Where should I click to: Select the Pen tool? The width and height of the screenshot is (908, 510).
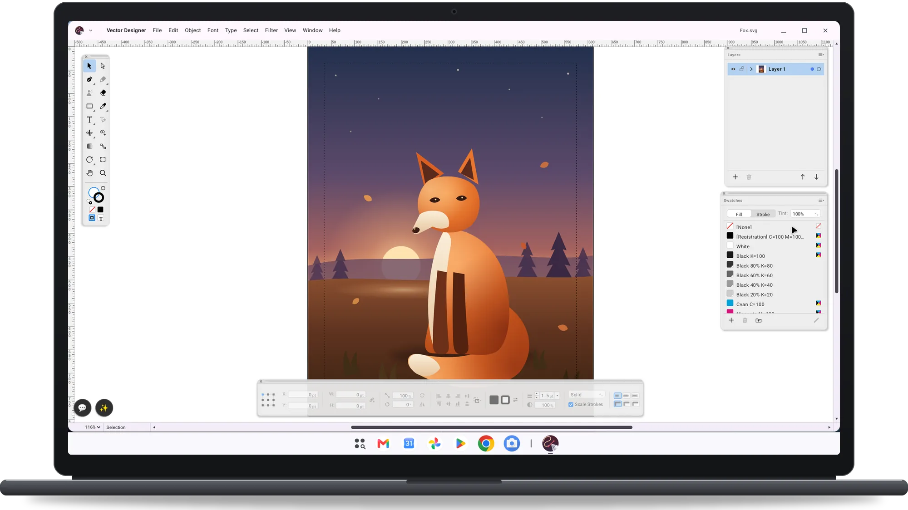89,79
